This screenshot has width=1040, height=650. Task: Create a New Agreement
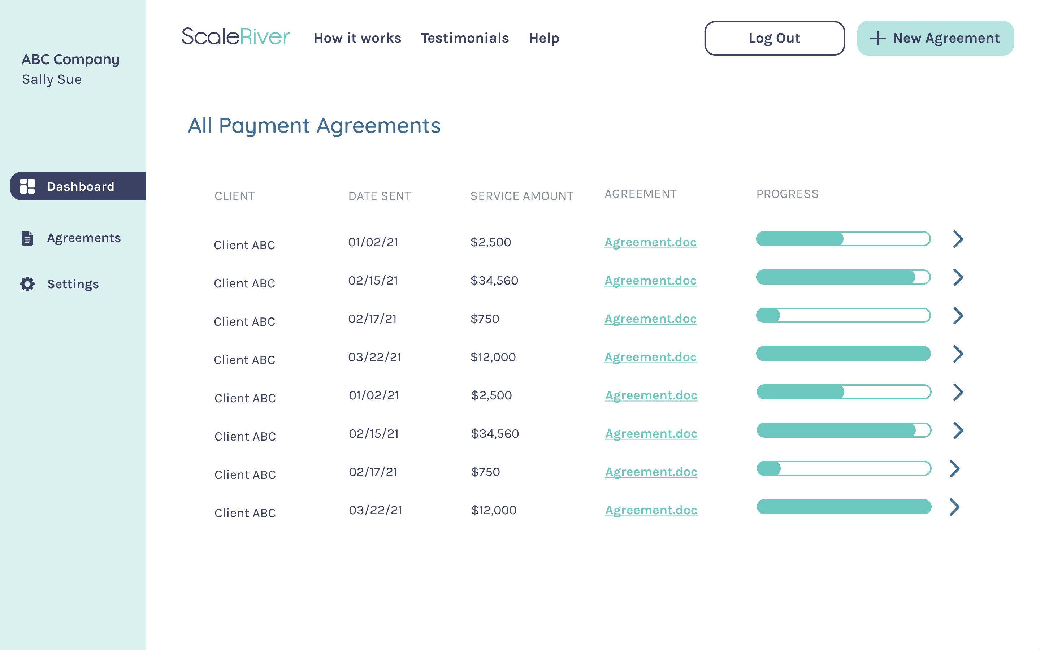[x=935, y=38]
